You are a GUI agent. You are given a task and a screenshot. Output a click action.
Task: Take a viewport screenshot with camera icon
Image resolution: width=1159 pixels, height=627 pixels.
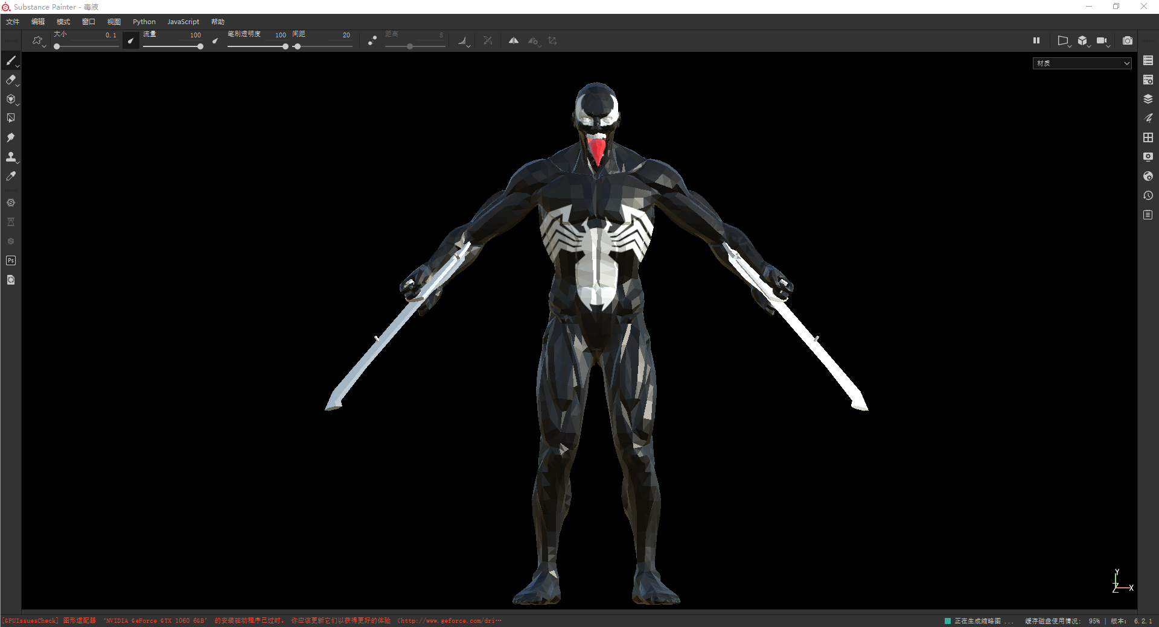[x=1128, y=40]
